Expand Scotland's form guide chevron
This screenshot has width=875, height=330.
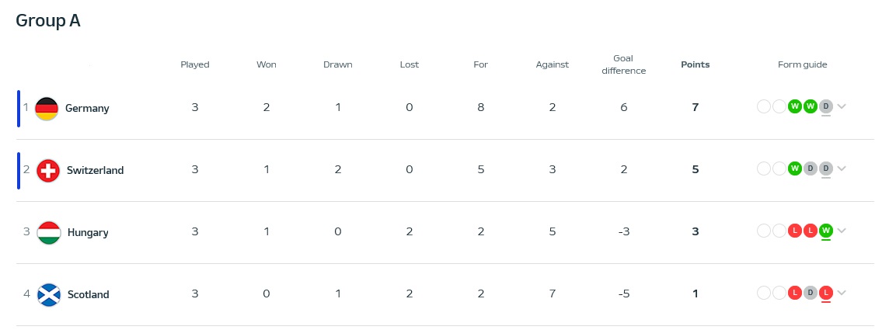[842, 294]
